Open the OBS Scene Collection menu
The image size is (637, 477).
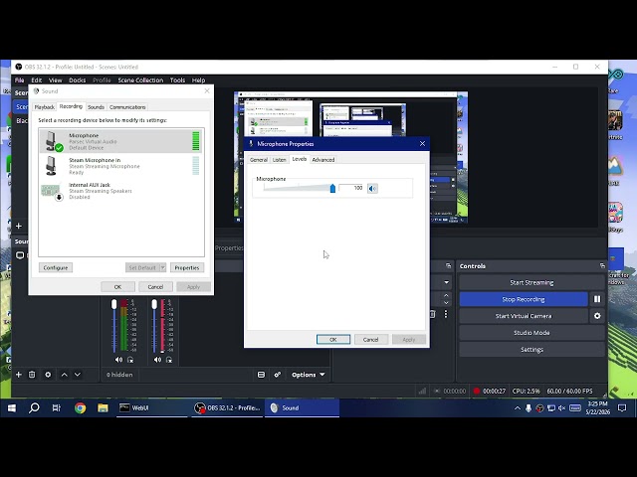pyautogui.click(x=140, y=79)
